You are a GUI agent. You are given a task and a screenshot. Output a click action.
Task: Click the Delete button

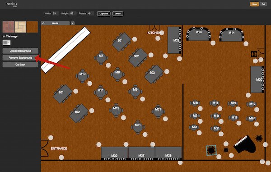118,14
